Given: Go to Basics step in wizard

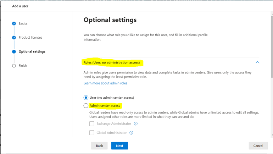Looking at the screenshot, I should click(x=23, y=23).
